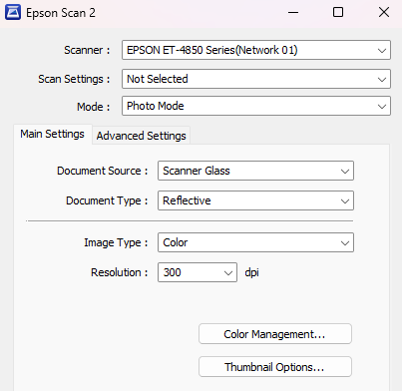Viewport: 402px width, 391px height.
Task: Switch to the Advanced Settings tab
Action: (141, 136)
